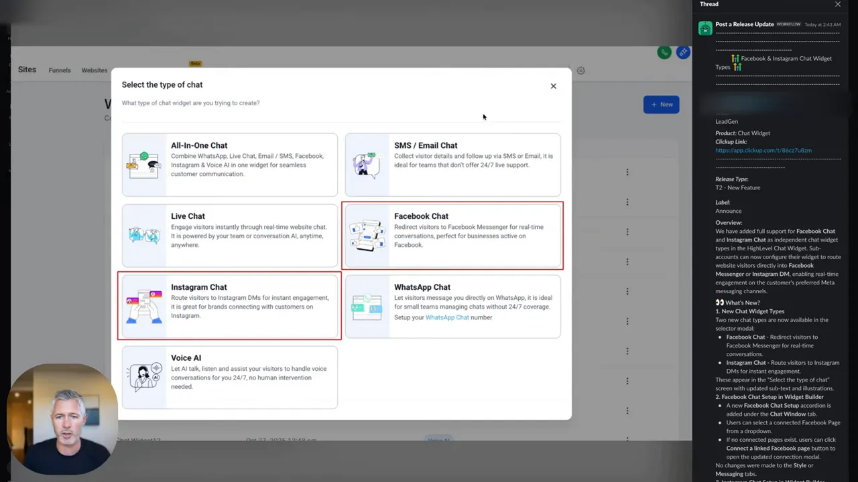Select the Live Chat widget type
858x482 pixels.
pos(230,236)
